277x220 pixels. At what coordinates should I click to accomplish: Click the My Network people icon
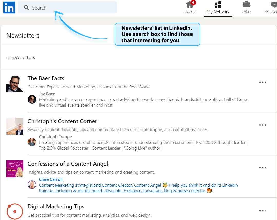218,5
